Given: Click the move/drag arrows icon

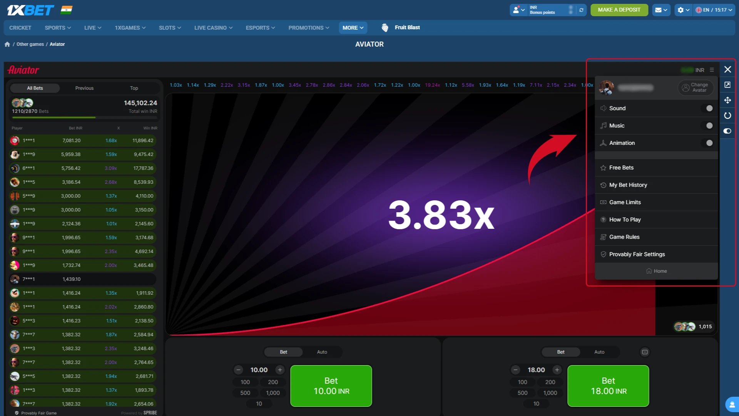Looking at the screenshot, I should pyautogui.click(x=727, y=100).
